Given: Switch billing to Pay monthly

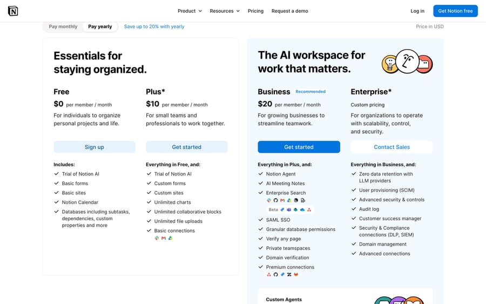Looking at the screenshot, I should pos(63,26).
